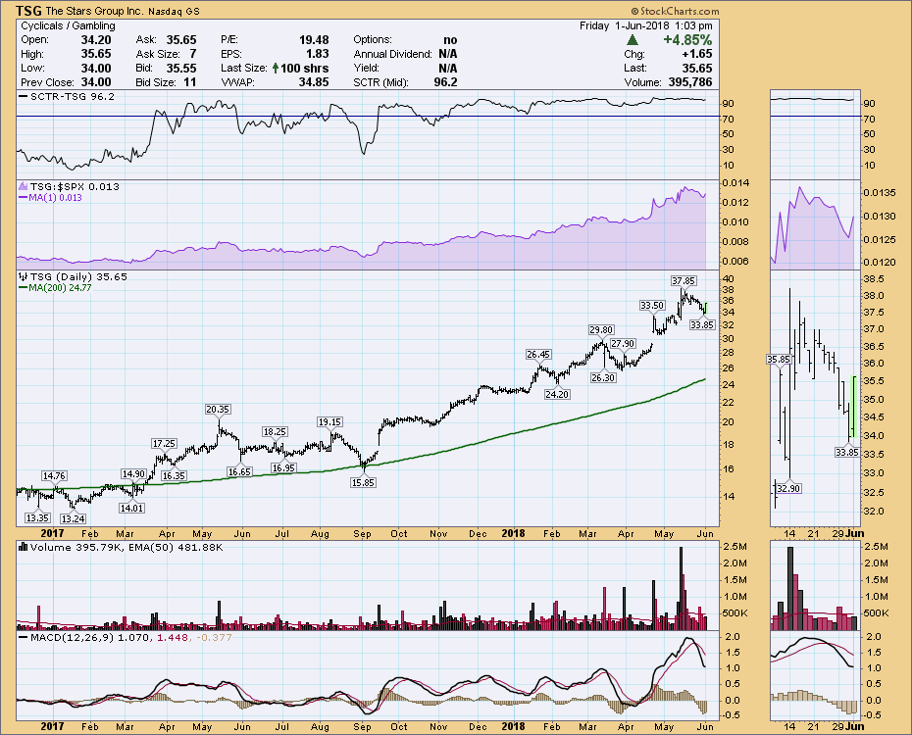
Task: Click the Bid Size value 11
Action: (190, 82)
